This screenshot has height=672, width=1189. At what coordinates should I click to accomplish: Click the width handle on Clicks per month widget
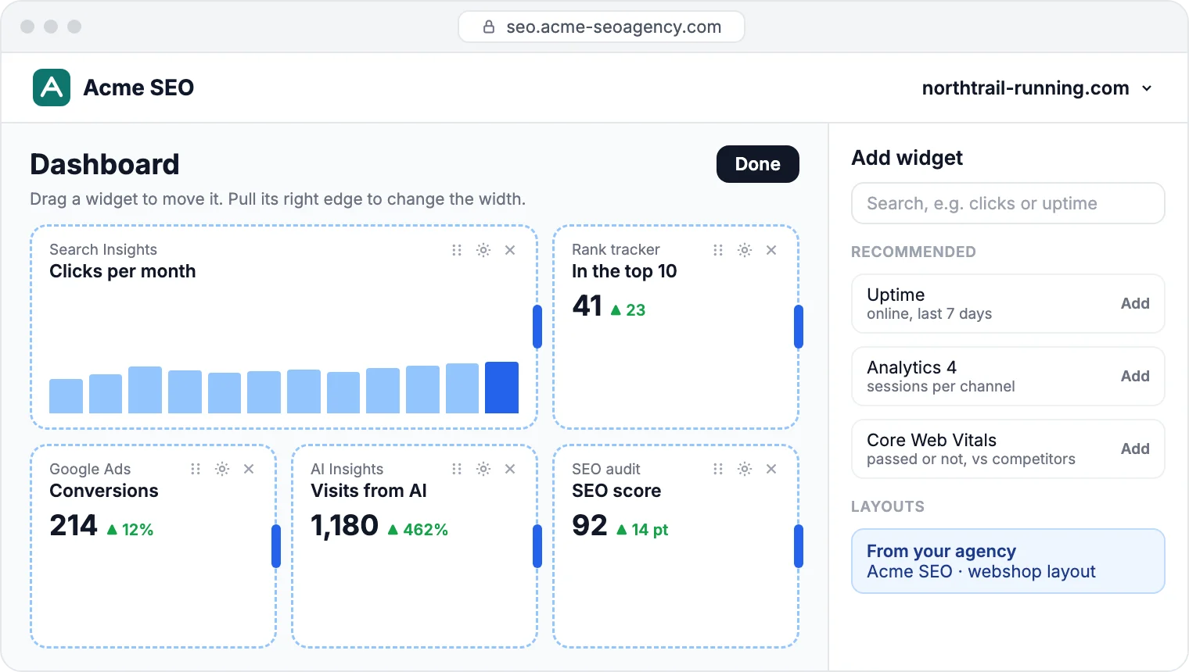point(537,327)
